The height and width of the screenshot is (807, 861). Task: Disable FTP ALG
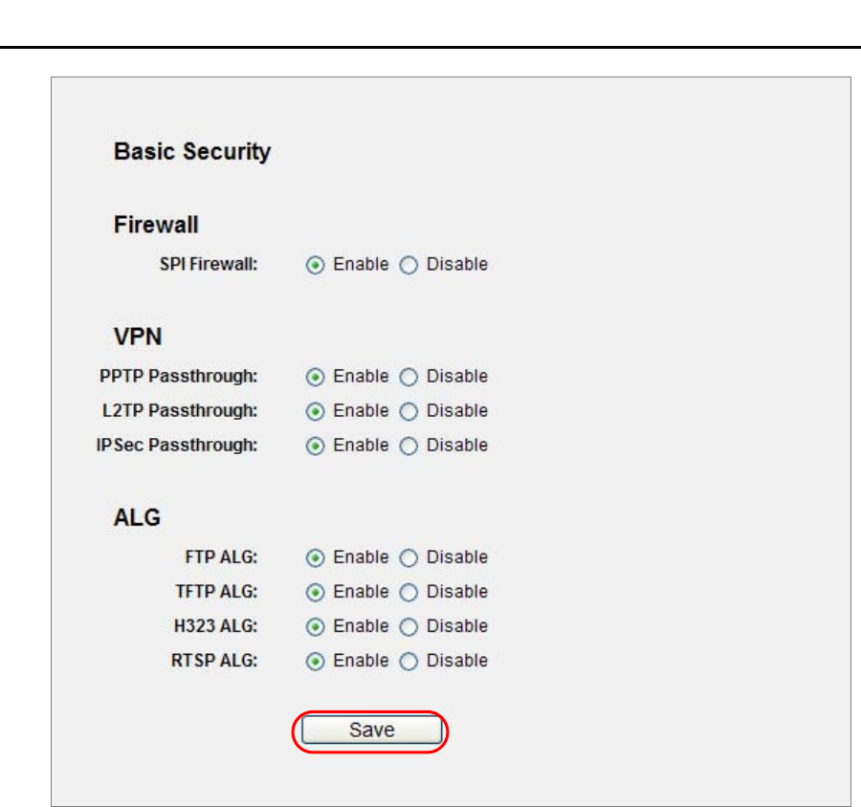pos(408,558)
